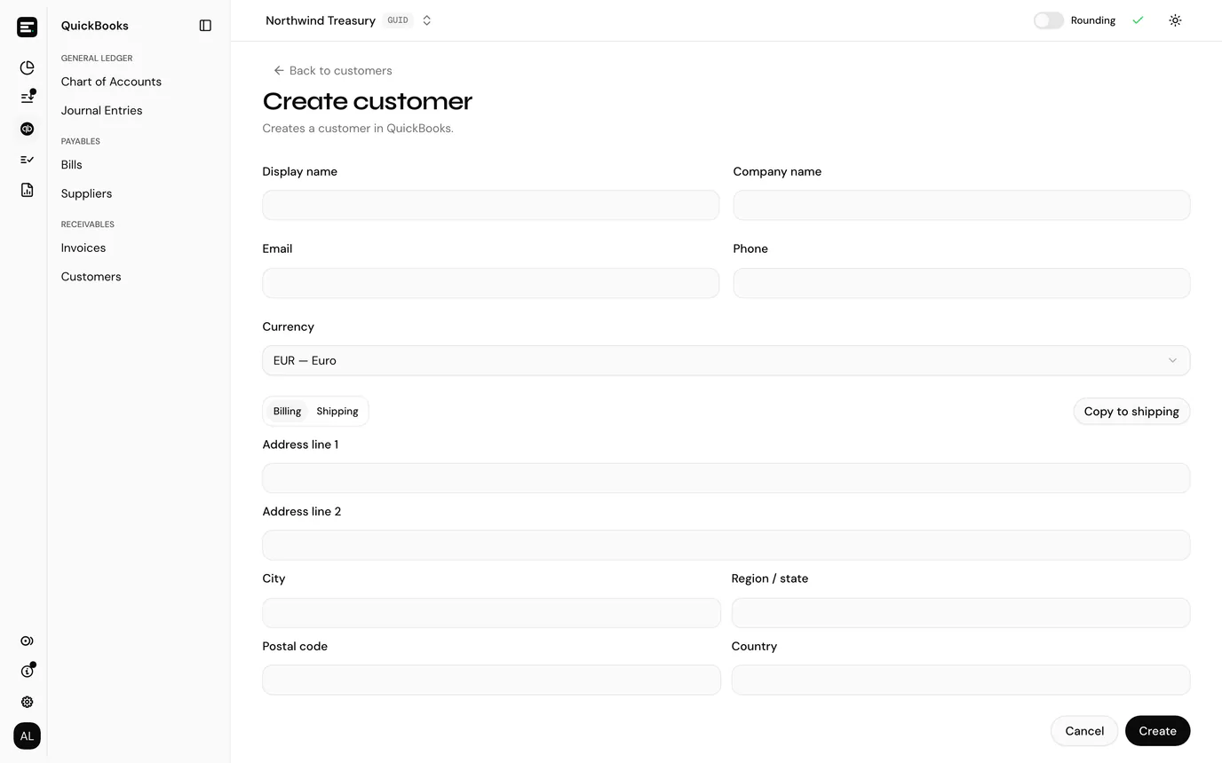The height and width of the screenshot is (763, 1222).
Task: Click the Create customer heading
Action: tap(367, 101)
